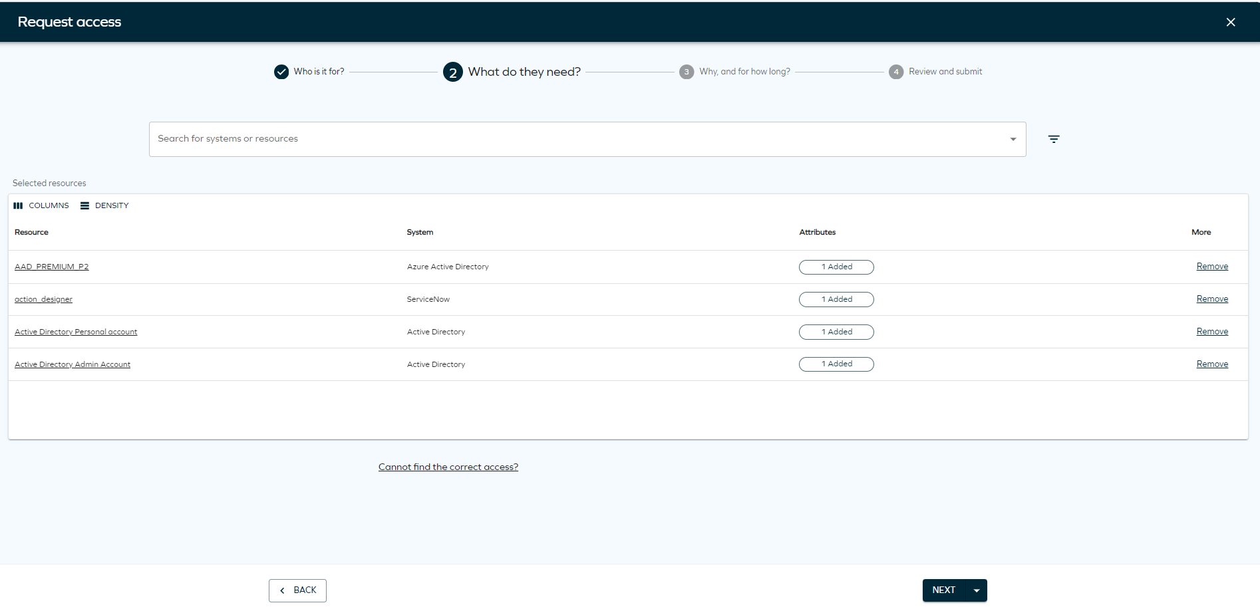Screen dimensions: 1260x611
Task: Go BACK to the previous step
Action: [x=297, y=590]
